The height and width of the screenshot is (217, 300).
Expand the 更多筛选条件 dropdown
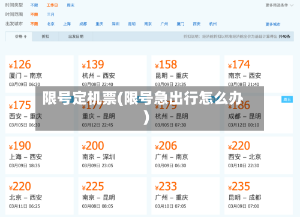279,5
